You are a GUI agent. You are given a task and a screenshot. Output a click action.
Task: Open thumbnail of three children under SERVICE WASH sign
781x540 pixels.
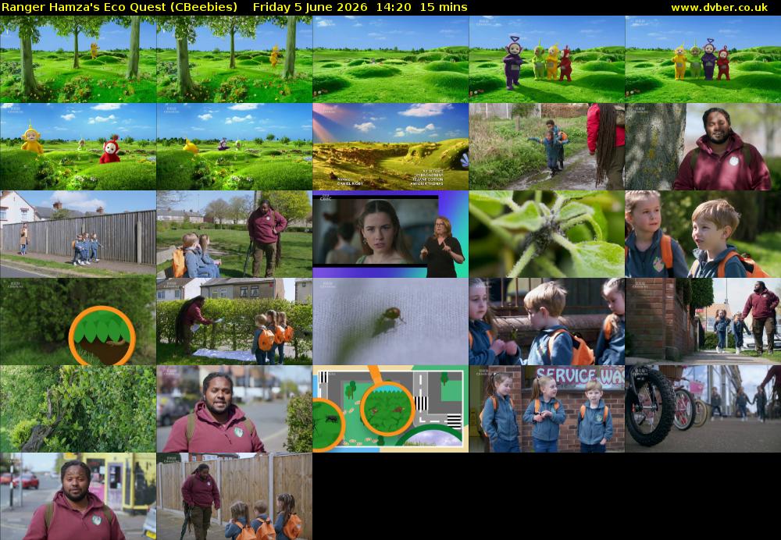[547, 409]
